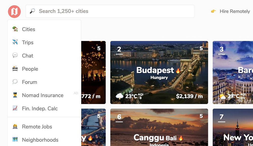This screenshot has width=253, height=146.
Task: Click the pointing hand icon near Hire Remotely
Action: [x=213, y=11]
